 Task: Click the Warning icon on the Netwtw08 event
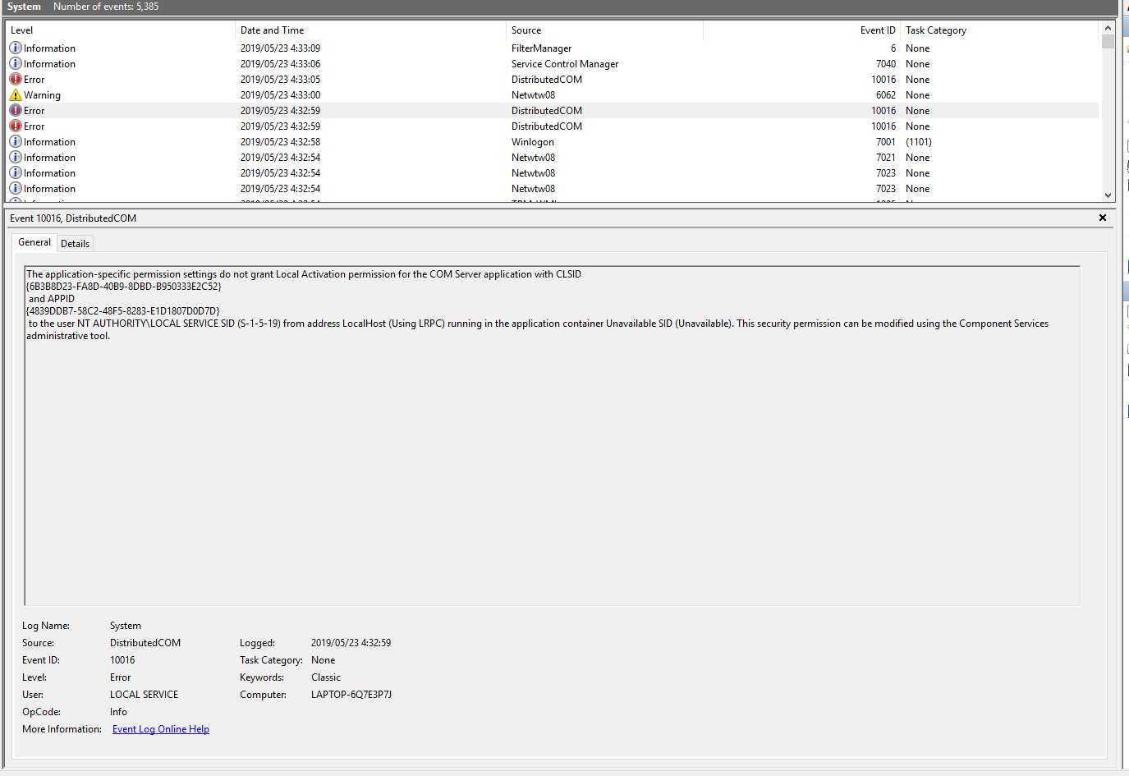[x=15, y=94]
